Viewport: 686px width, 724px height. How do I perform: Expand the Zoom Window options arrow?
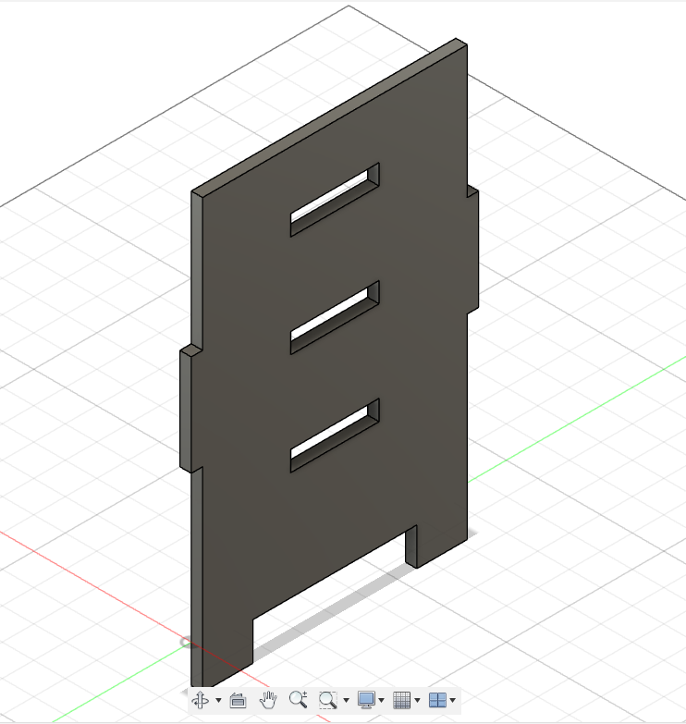(x=346, y=701)
